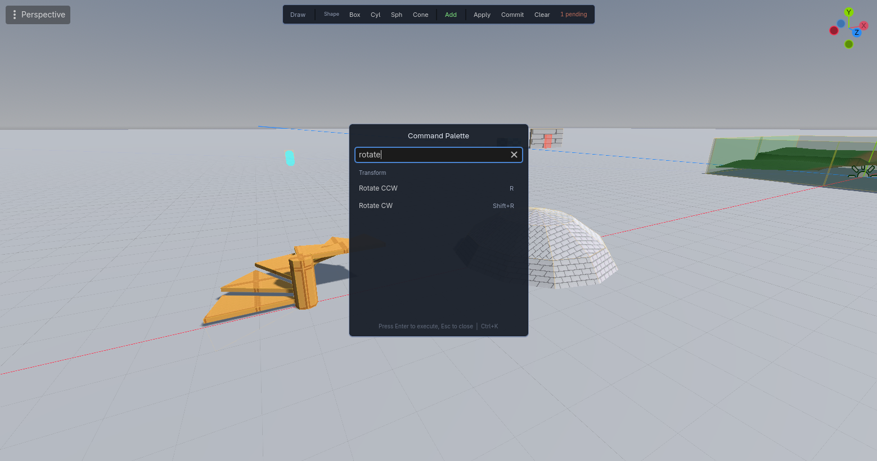
Task: Select the cyan capsule object
Action: pos(290,158)
